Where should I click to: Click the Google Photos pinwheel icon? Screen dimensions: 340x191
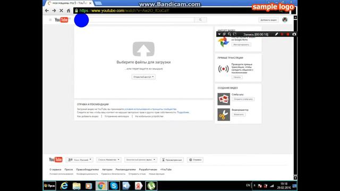pos(223,42)
